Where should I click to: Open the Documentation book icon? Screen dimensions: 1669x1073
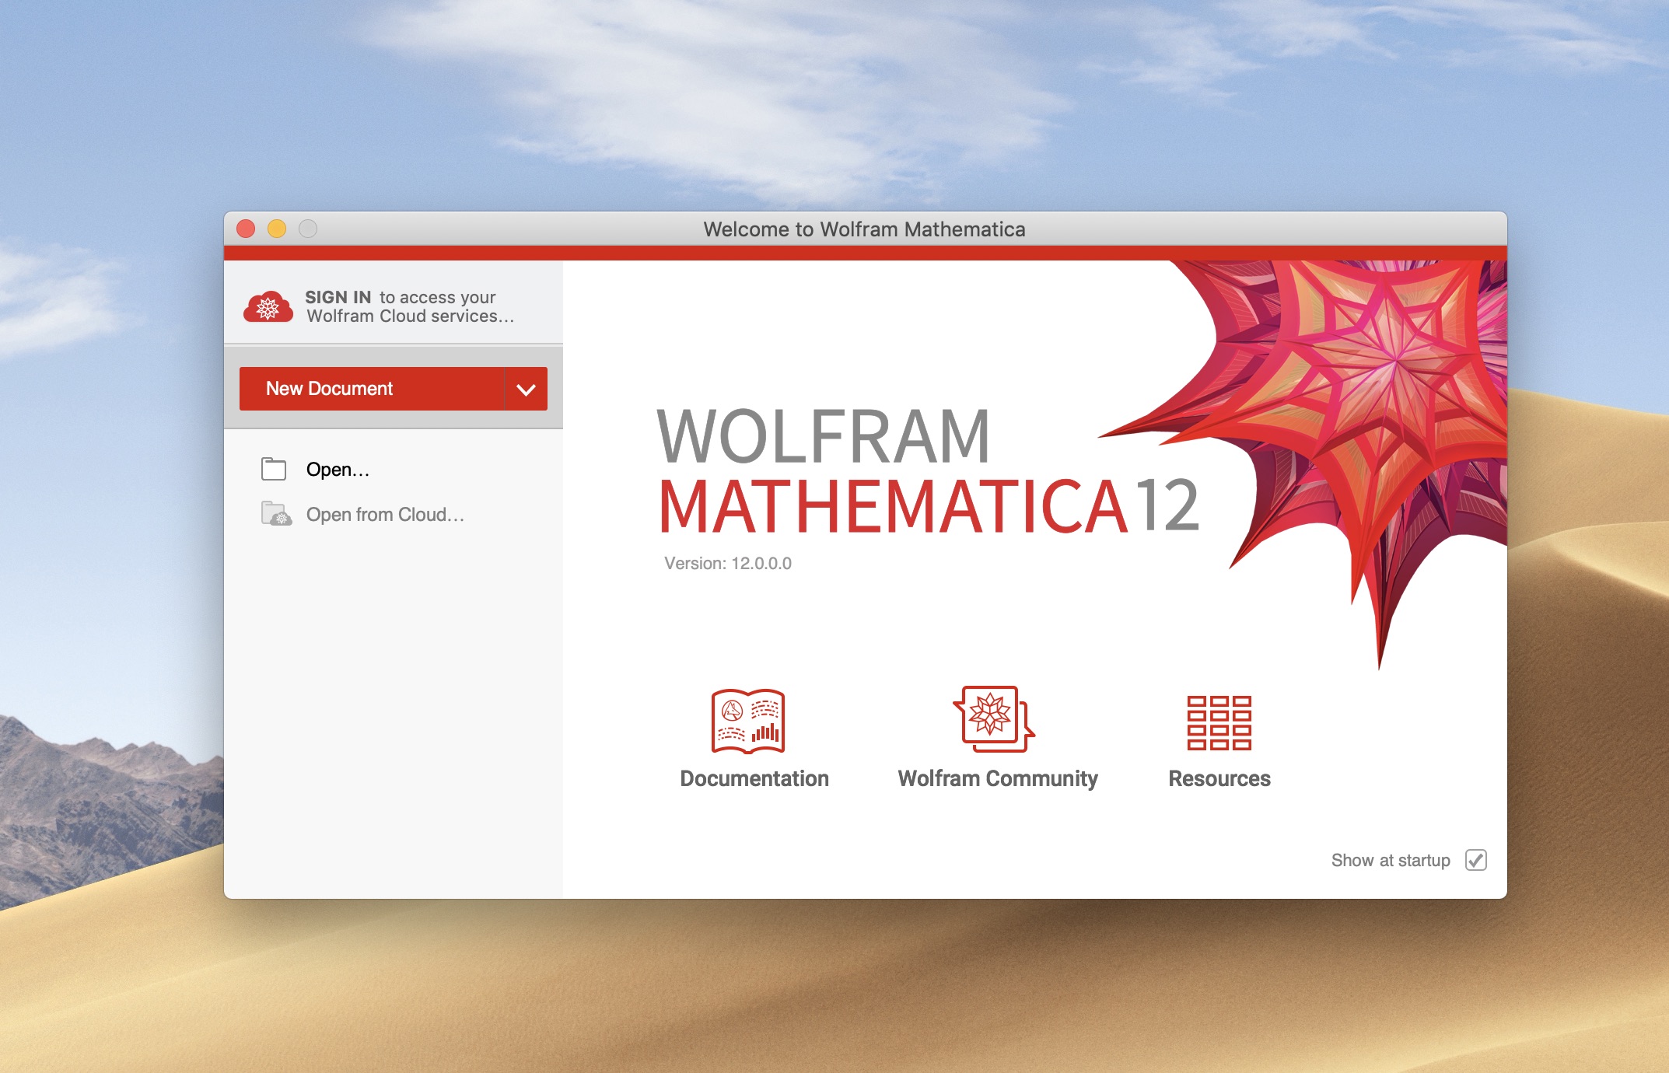point(748,721)
